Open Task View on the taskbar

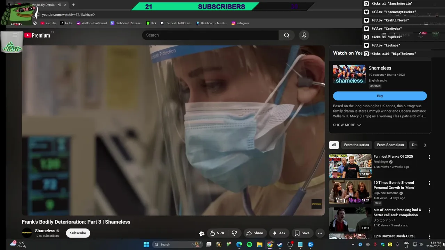209,244
